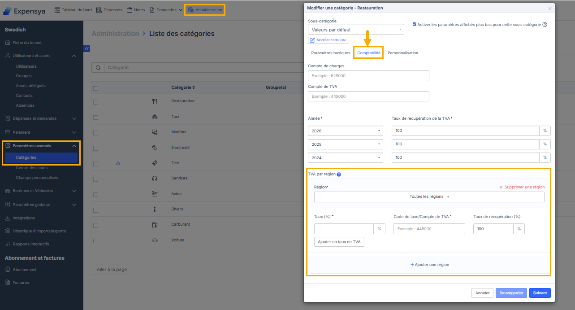Click the help icon beside TVA par region
The height and width of the screenshot is (310, 575).
click(339, 174)
